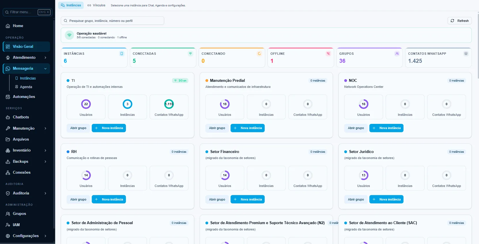Open Setor Financeiro with Abrir grupo
479x244 pixels.
click(217, 199)
